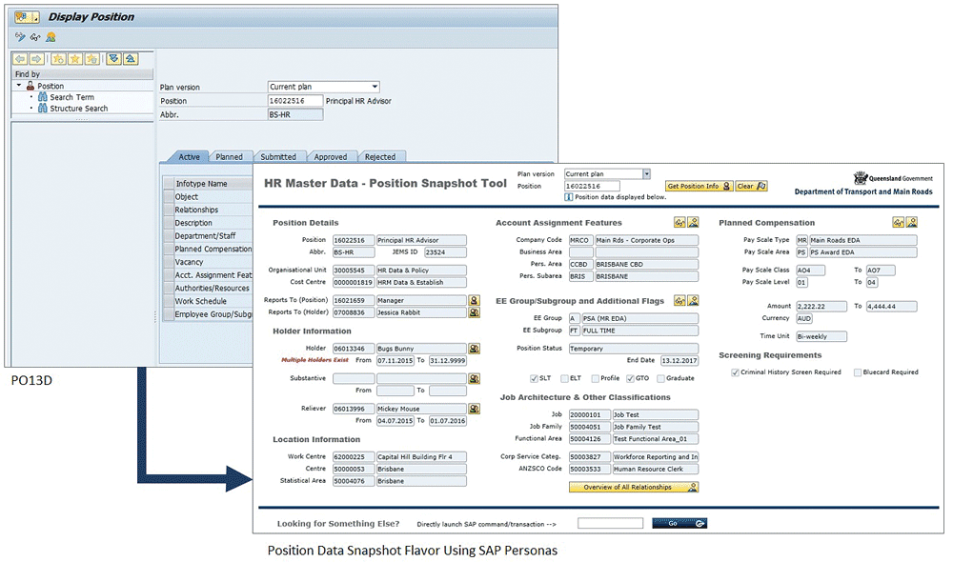Click the Position field in Display Position window
This screenshot has width=953, height=562.
(x=294, y=101)
